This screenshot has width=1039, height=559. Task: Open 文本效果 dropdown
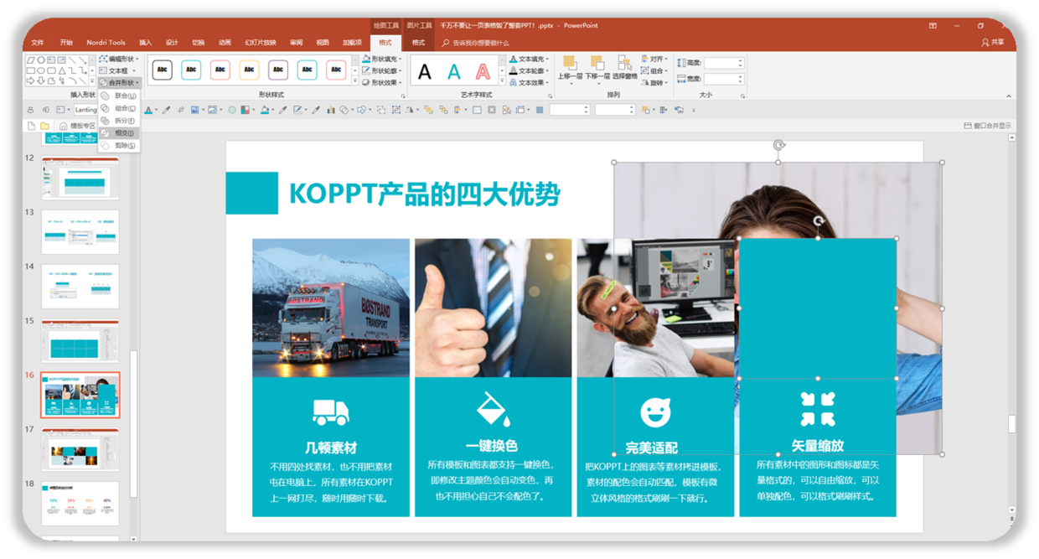click(x=530, y=83)
